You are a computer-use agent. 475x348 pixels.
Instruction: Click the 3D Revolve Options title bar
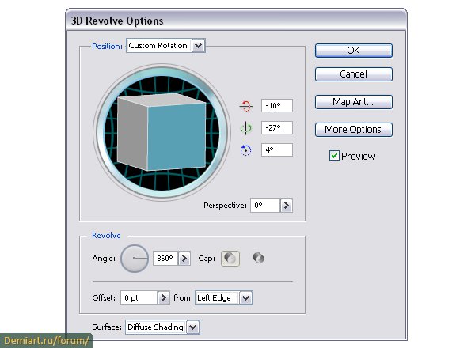click(236, 21)
